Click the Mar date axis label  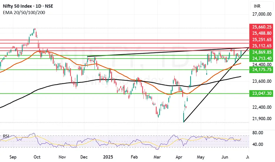click(157, 157)
